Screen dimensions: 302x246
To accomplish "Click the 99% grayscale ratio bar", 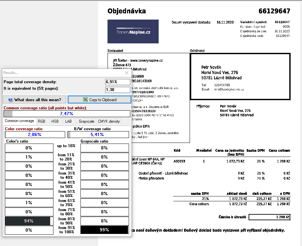I will (105, 230).
